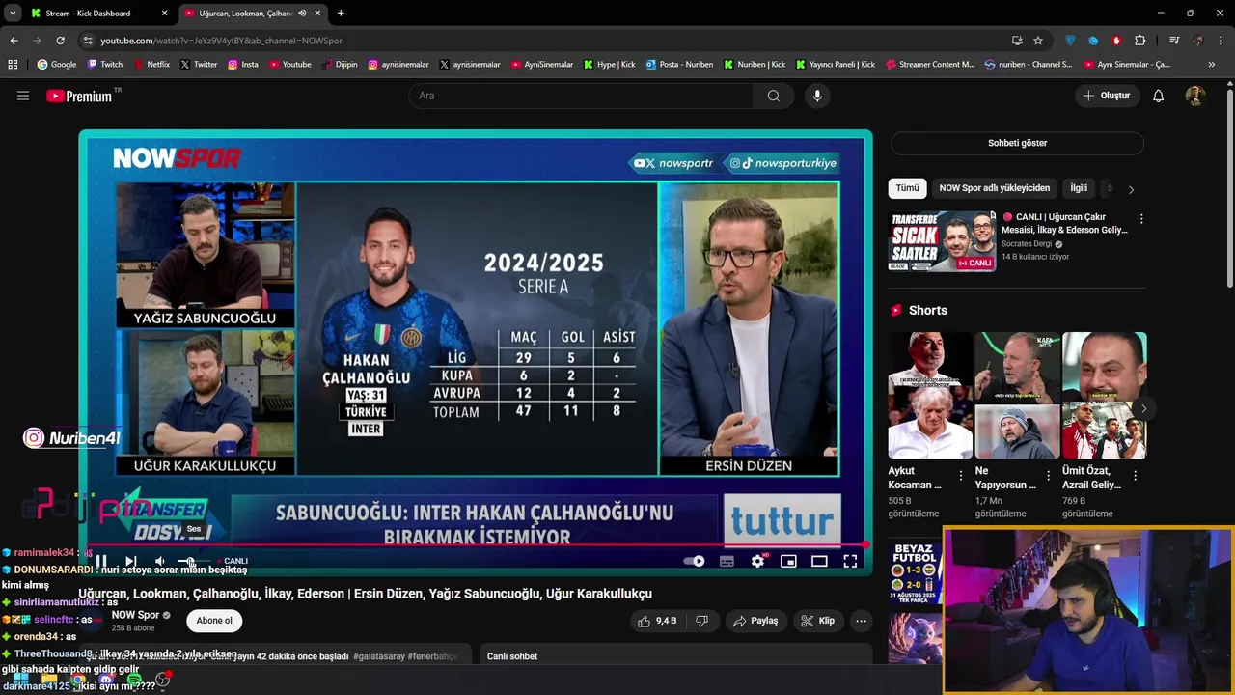Open more actions beside the Klip button
The height and width of the screenshot is (695, 1235).
[x=861, y=621]
